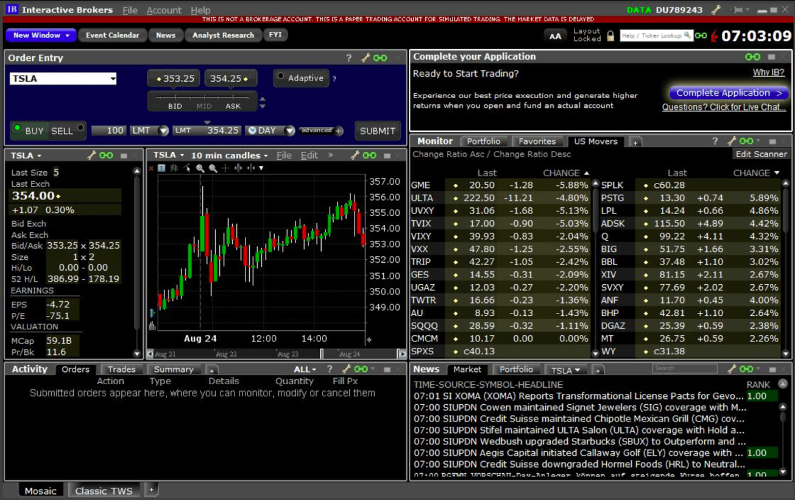Click the green chain link icon on Order Entry
This screenshot has width=795, height=500.
point(380,58)
